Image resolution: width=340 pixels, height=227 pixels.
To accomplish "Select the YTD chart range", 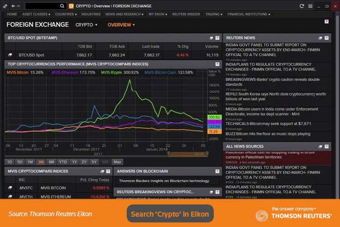I will 63,162.
